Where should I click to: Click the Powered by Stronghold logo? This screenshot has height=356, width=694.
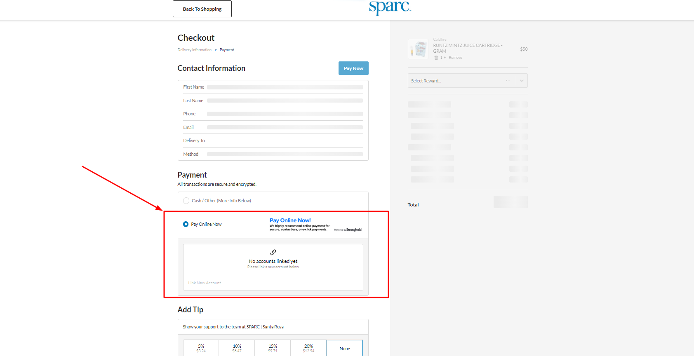pos(348,230)
